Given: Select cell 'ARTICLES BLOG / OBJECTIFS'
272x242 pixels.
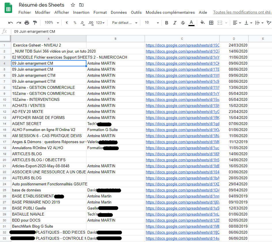Looking at the screenshot, I should point(49,160).
